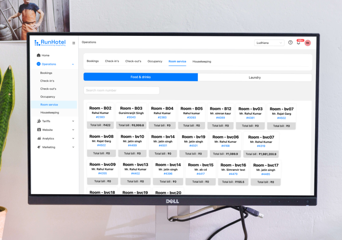Open the Room - bv03 card
Image resolution: width=342 pixels, height=240 pixels.
pos(250,117)
